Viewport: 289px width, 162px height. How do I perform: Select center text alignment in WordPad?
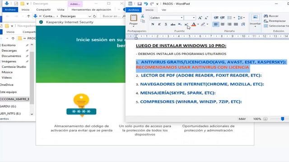coord(223,24)
